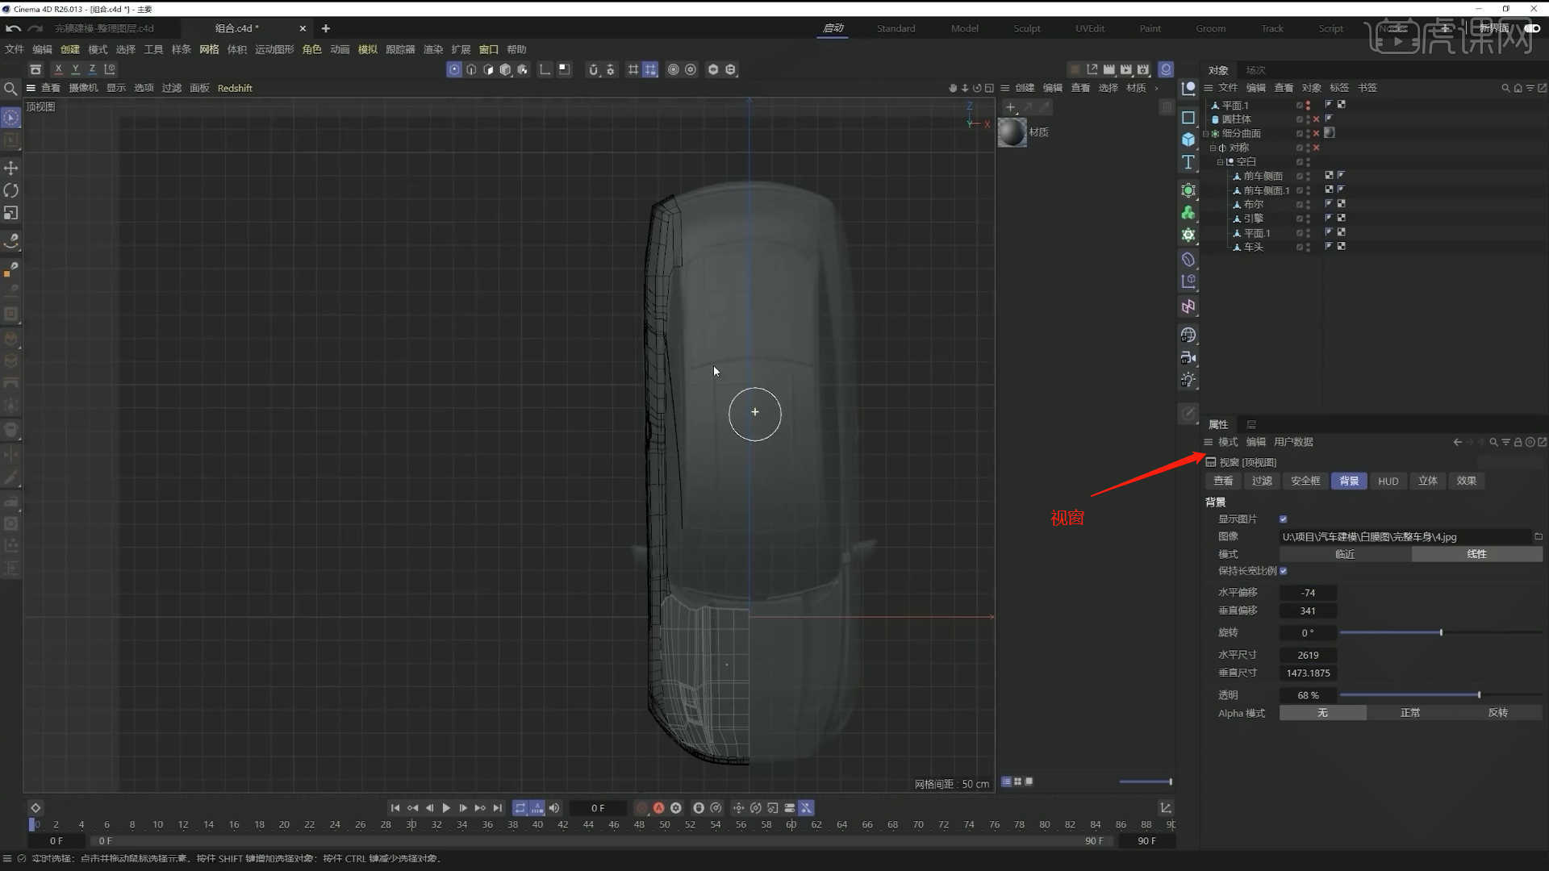Click the play forward button

click(x=446, y=808)
